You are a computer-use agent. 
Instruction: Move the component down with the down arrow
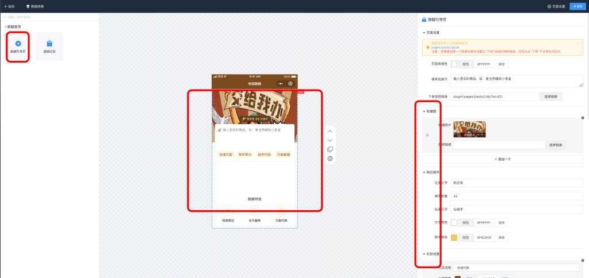330,140
